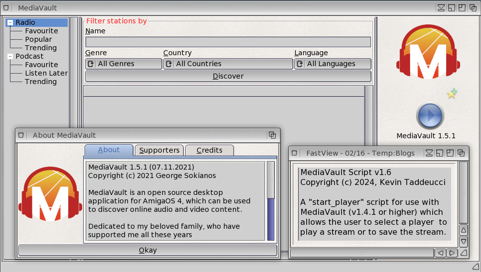
Task: Click FastView scroll left arrow
Action: point(440,253)
